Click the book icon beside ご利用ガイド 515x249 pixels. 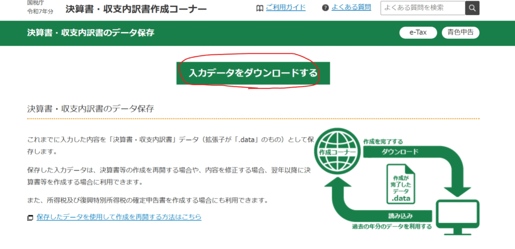click(x=260, y=8)
